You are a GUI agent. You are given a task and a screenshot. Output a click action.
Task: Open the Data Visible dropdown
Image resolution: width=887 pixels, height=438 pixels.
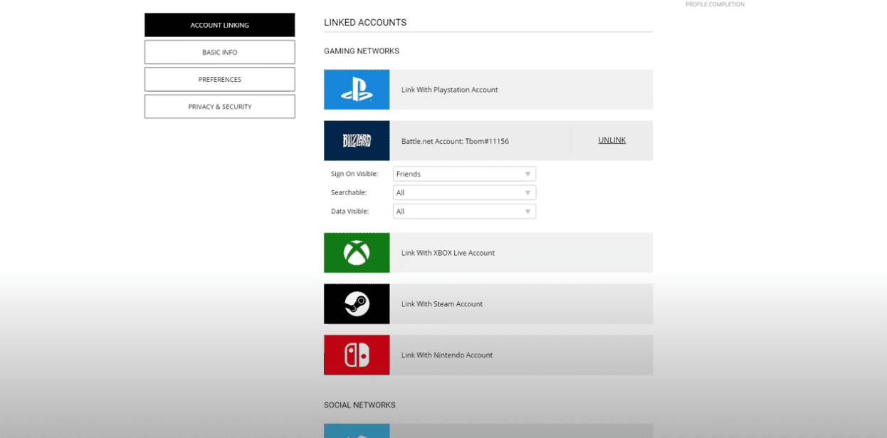coord(464,212)
